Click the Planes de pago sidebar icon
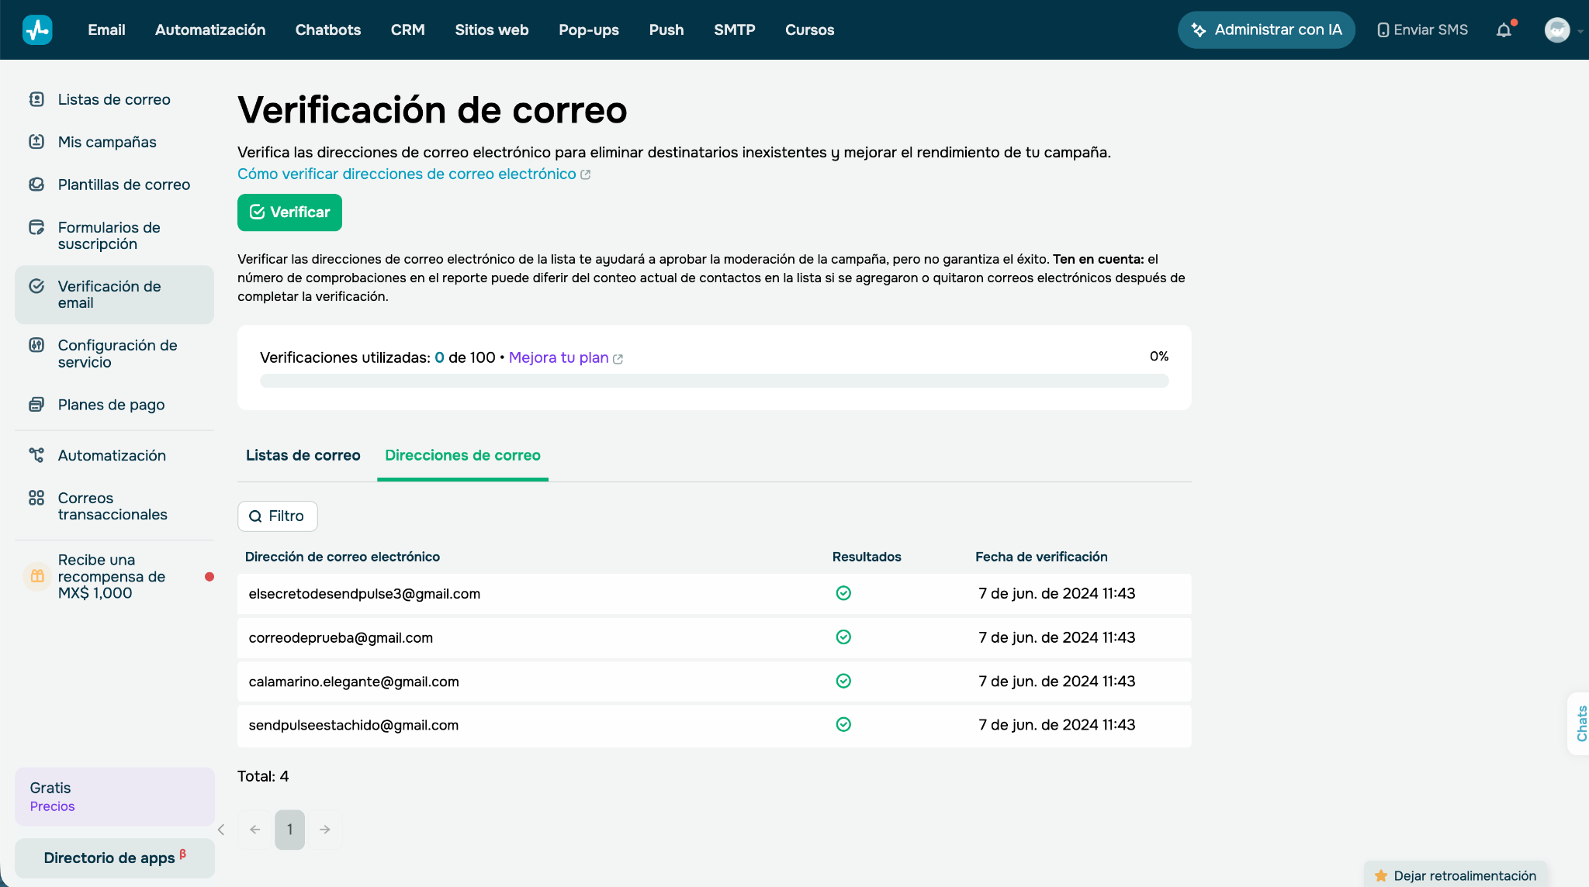The image size is (1589, 887). 36,405
